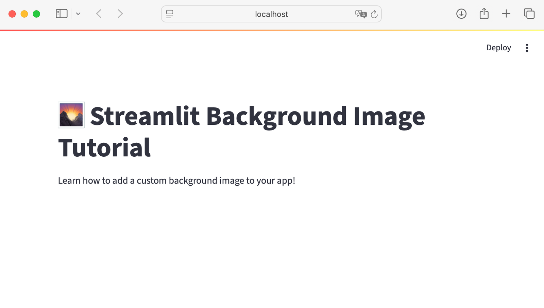Expand the sidebar chevron dropdown
The image size is (544, 308).
[x=79, y=14]
